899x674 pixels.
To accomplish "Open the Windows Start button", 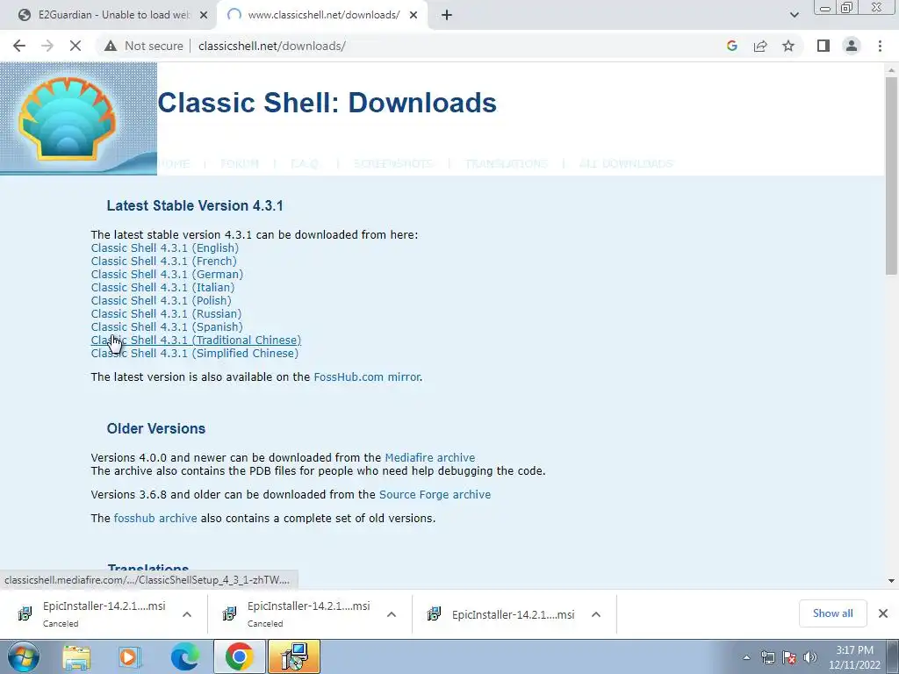I will [23, 656].
